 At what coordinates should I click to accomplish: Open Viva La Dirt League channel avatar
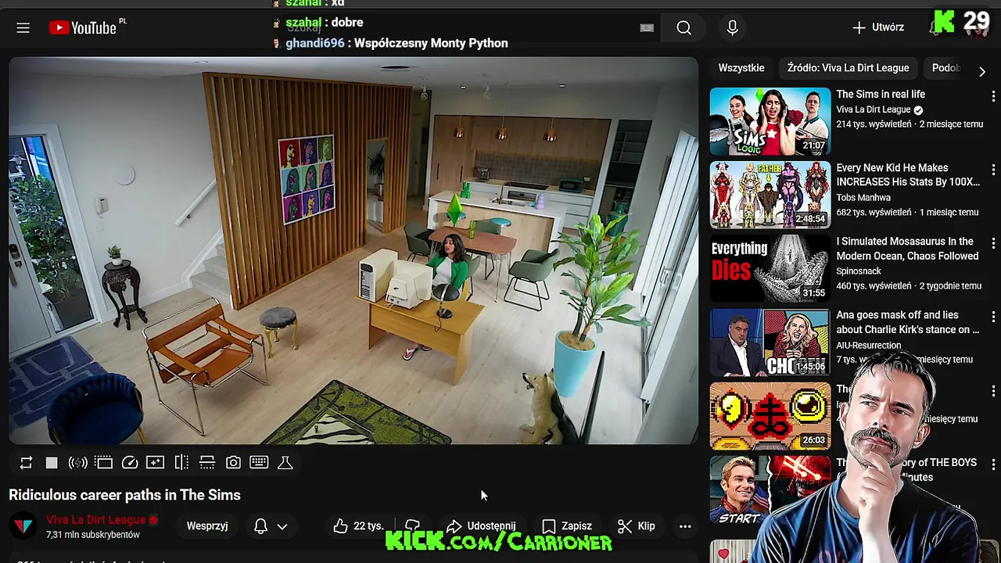23,526
